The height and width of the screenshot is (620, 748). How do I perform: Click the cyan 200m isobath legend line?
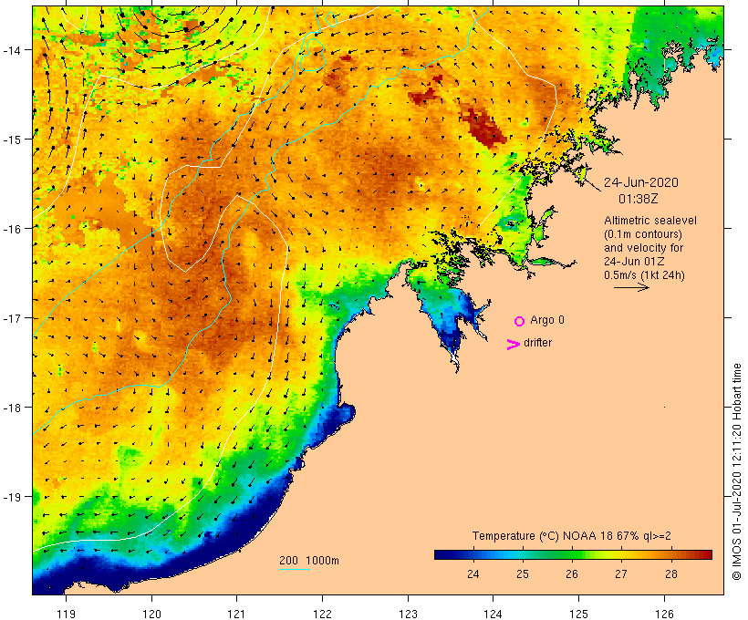[x=295, y=569]
